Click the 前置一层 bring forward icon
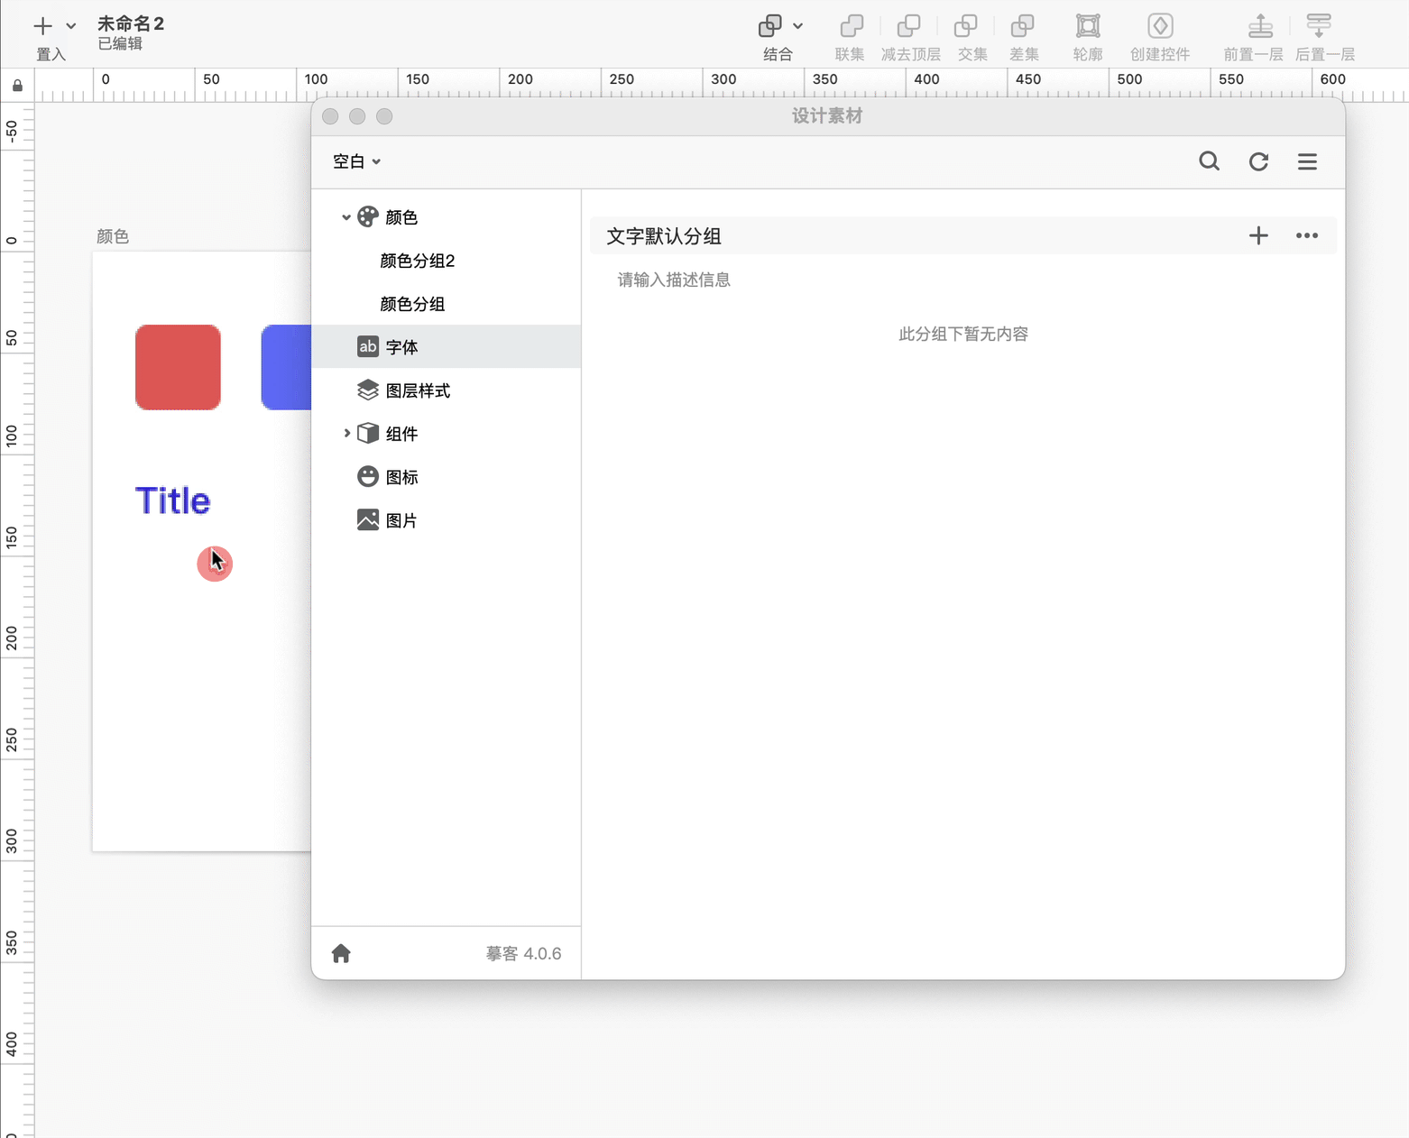 pos(1260,27)
